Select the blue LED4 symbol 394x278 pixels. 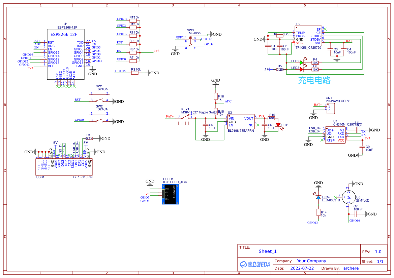[319, 198]
